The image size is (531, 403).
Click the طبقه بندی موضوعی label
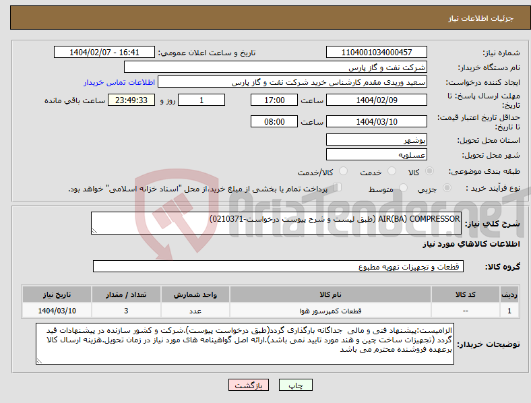coord(485,171)
